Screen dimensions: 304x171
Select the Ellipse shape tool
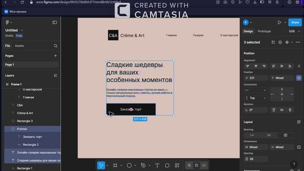coord(129,165)
